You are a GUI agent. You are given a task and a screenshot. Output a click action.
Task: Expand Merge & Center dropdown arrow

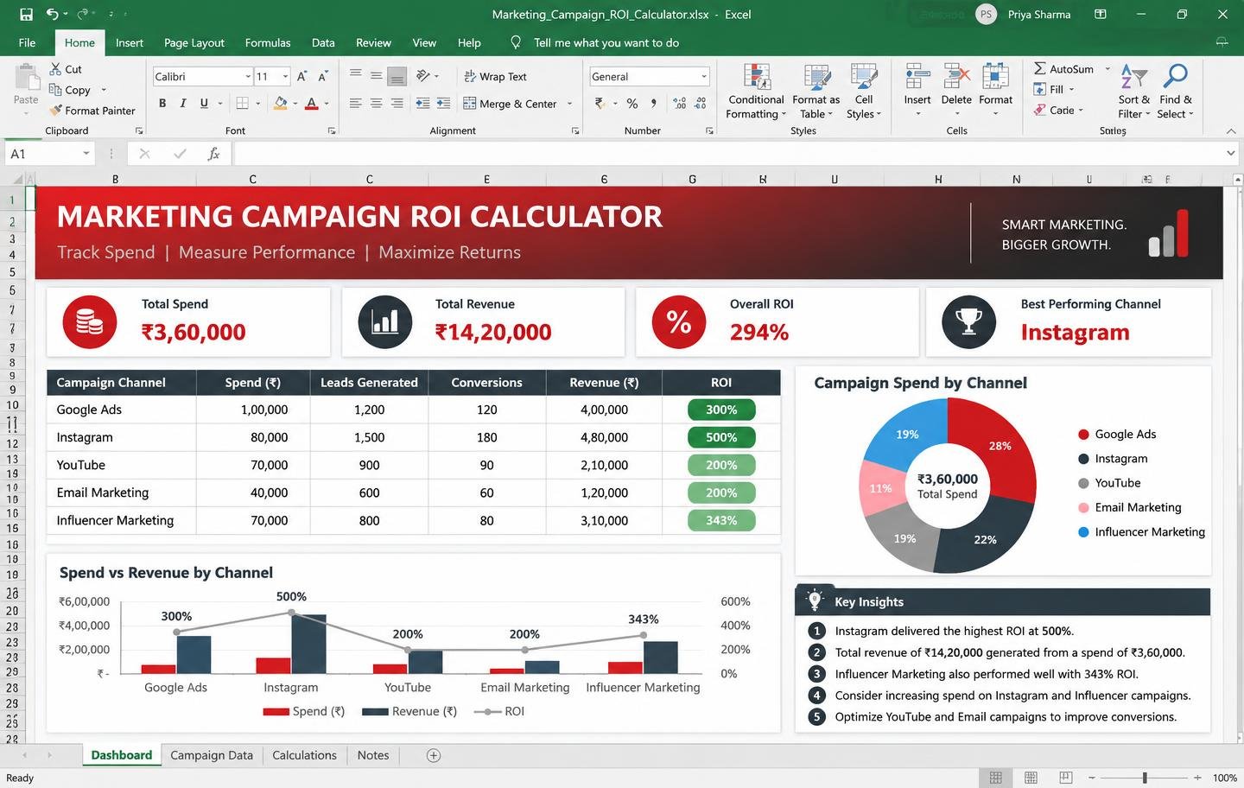pos(570,105)
